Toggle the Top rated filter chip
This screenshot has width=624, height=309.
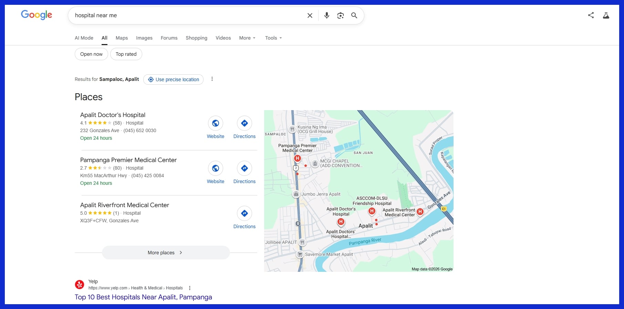(126, 54)
